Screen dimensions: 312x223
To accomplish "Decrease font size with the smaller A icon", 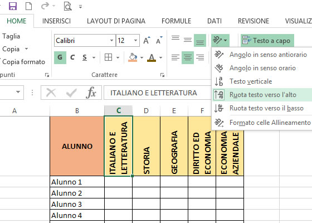I will click(159, 40).
